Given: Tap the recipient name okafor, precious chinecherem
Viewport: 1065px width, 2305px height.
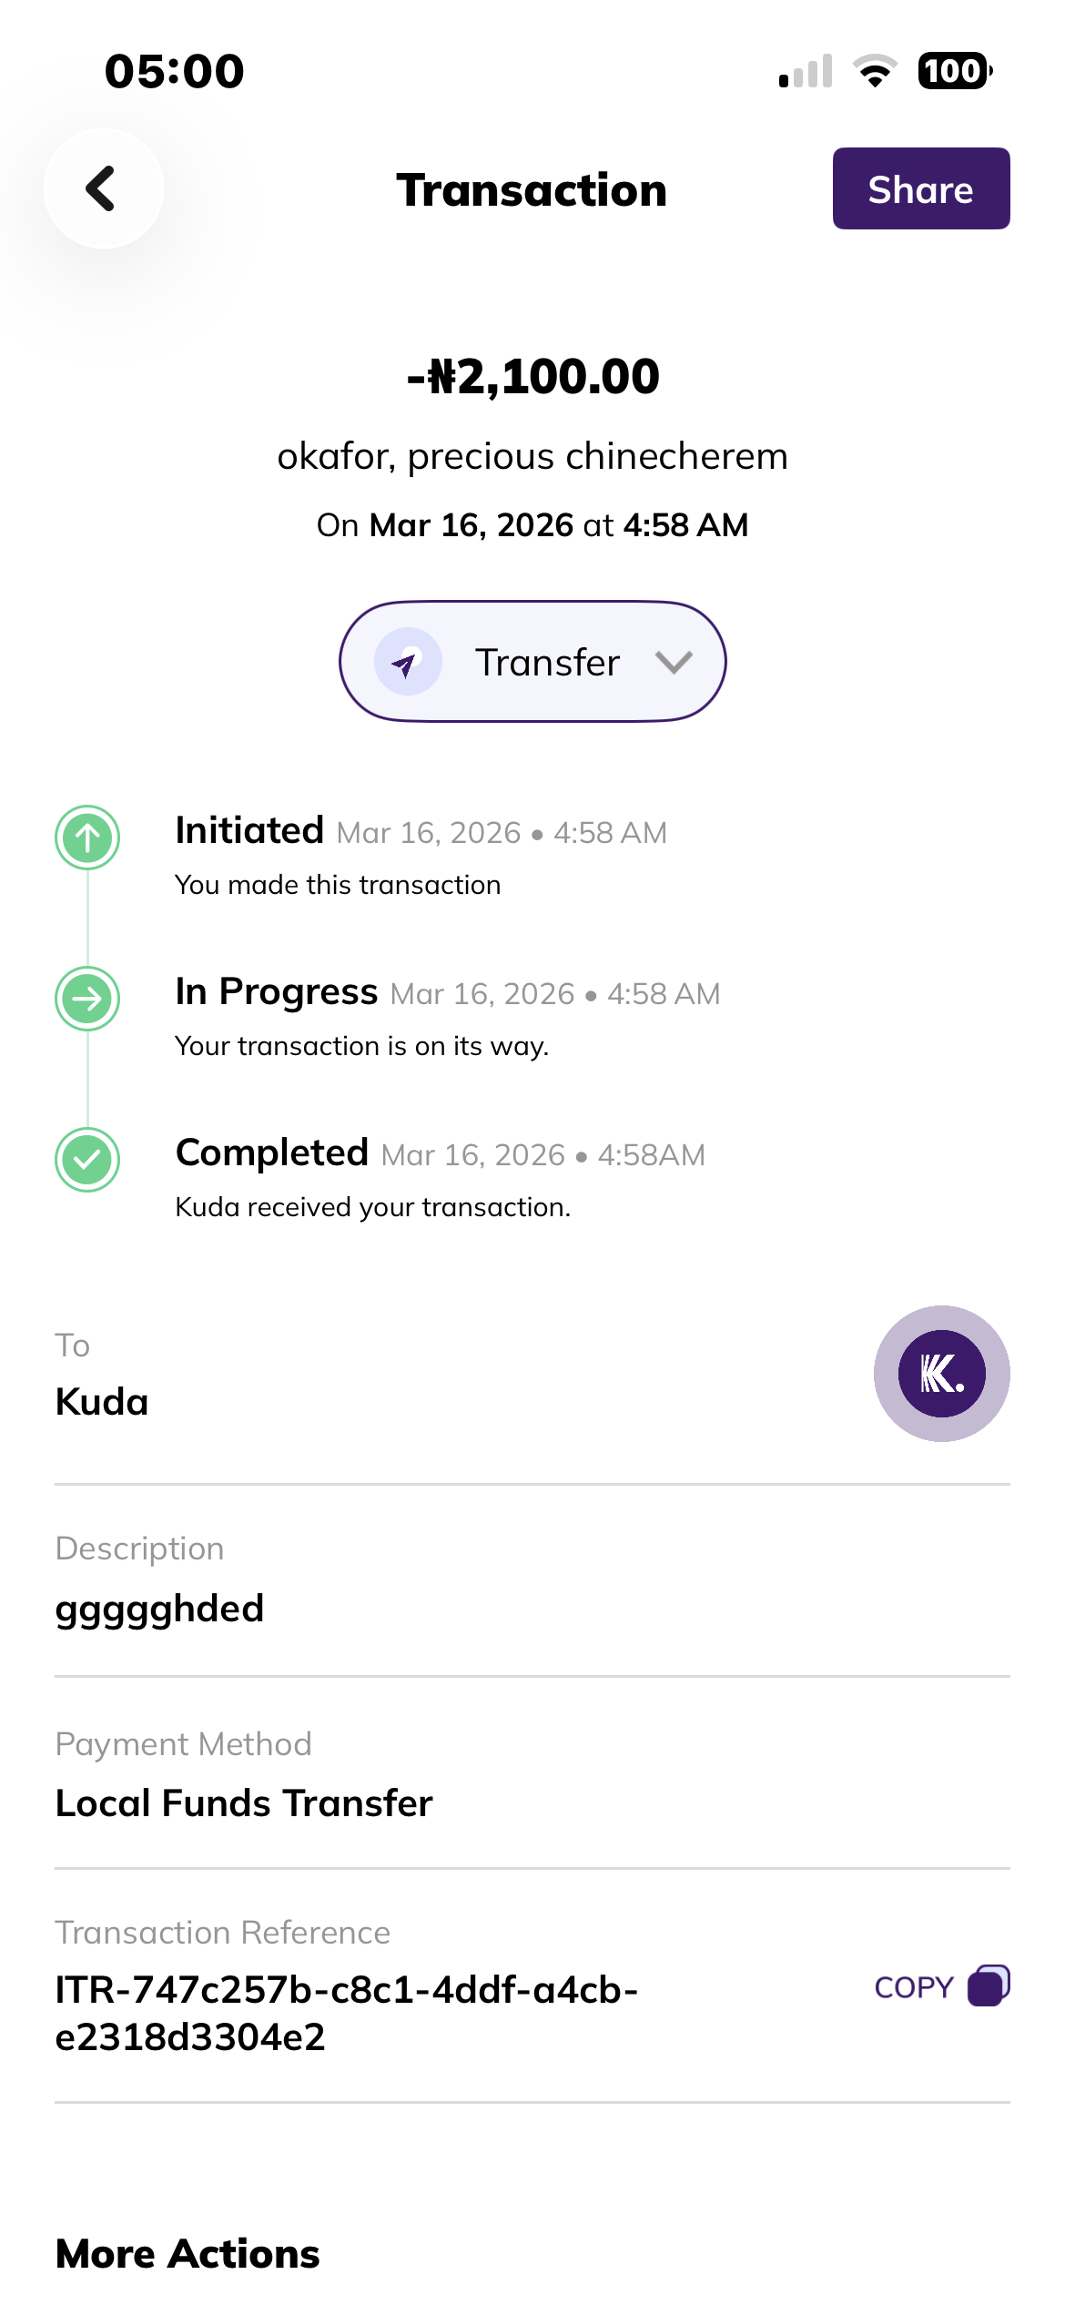Looking at the screenshot, I should pyautogui.click(x=532, y=456).
